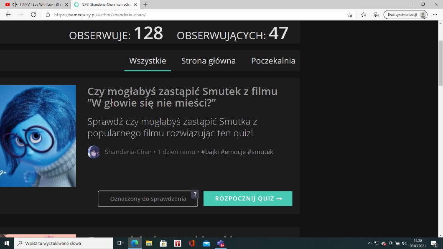Open Microsoft Teams from the taskbar
The image size is (443, 249).
(x=220, y=243)
